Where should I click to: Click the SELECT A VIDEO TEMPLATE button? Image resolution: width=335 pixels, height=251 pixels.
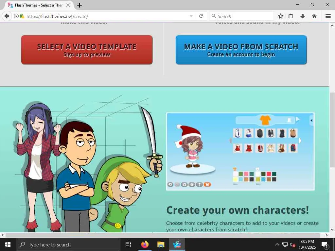(x=87, y=50)
